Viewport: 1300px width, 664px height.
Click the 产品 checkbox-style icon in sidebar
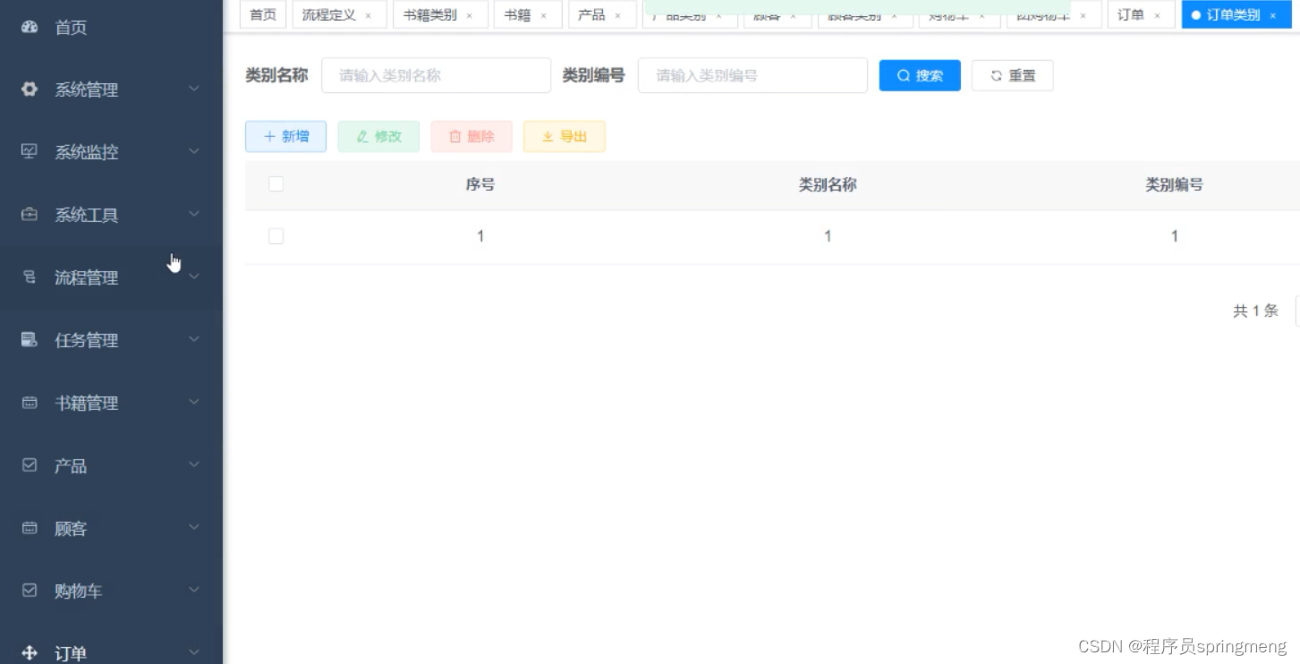tap(30, 465)
